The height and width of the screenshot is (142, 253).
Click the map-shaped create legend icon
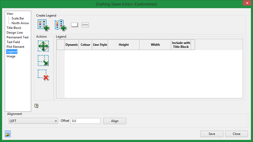(60, 25)
